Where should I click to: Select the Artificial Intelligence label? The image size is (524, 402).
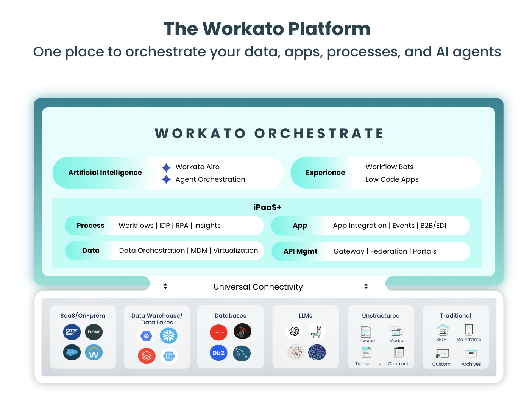tap(105, 173)
